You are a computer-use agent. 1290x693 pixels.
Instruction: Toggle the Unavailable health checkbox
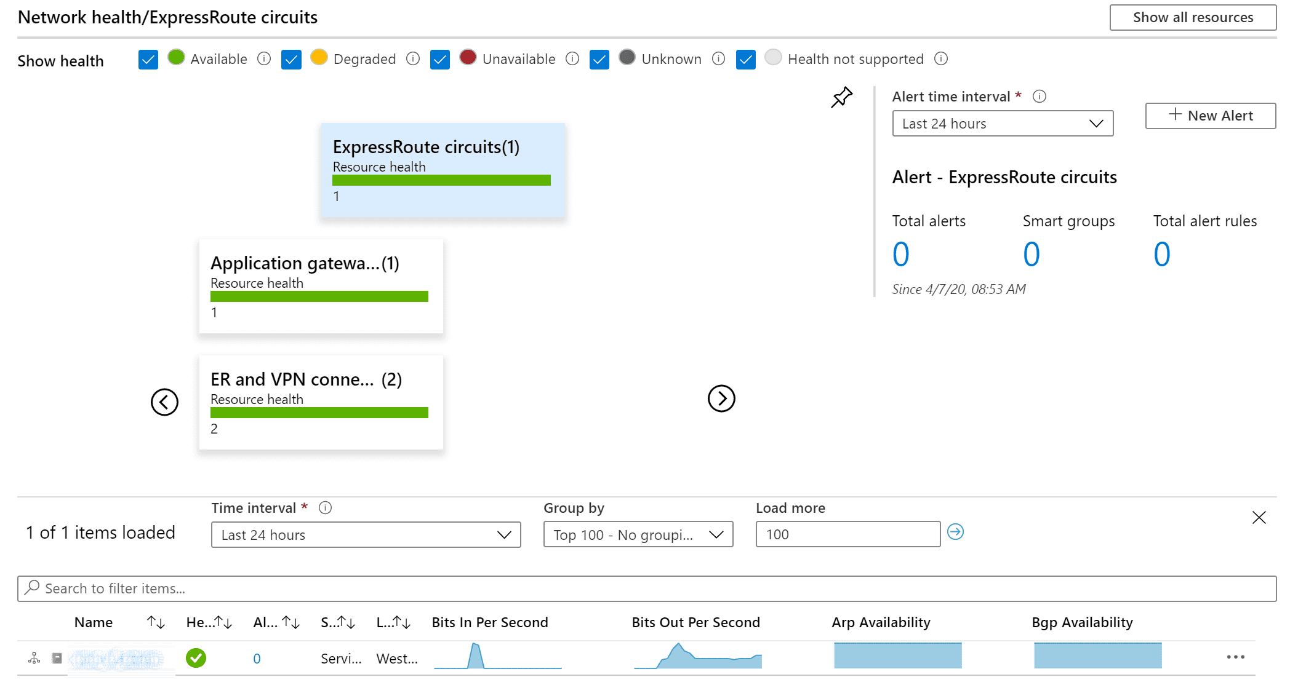(x=440, y=60)
